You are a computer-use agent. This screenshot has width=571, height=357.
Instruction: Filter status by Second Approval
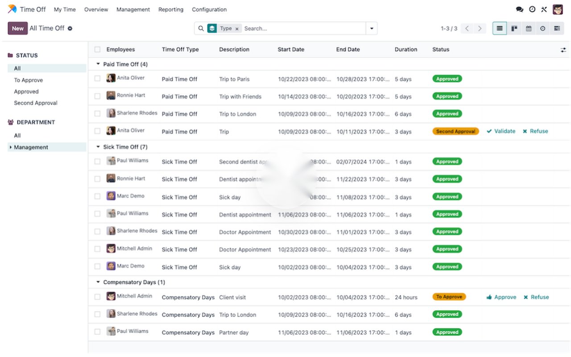[36, 103]
